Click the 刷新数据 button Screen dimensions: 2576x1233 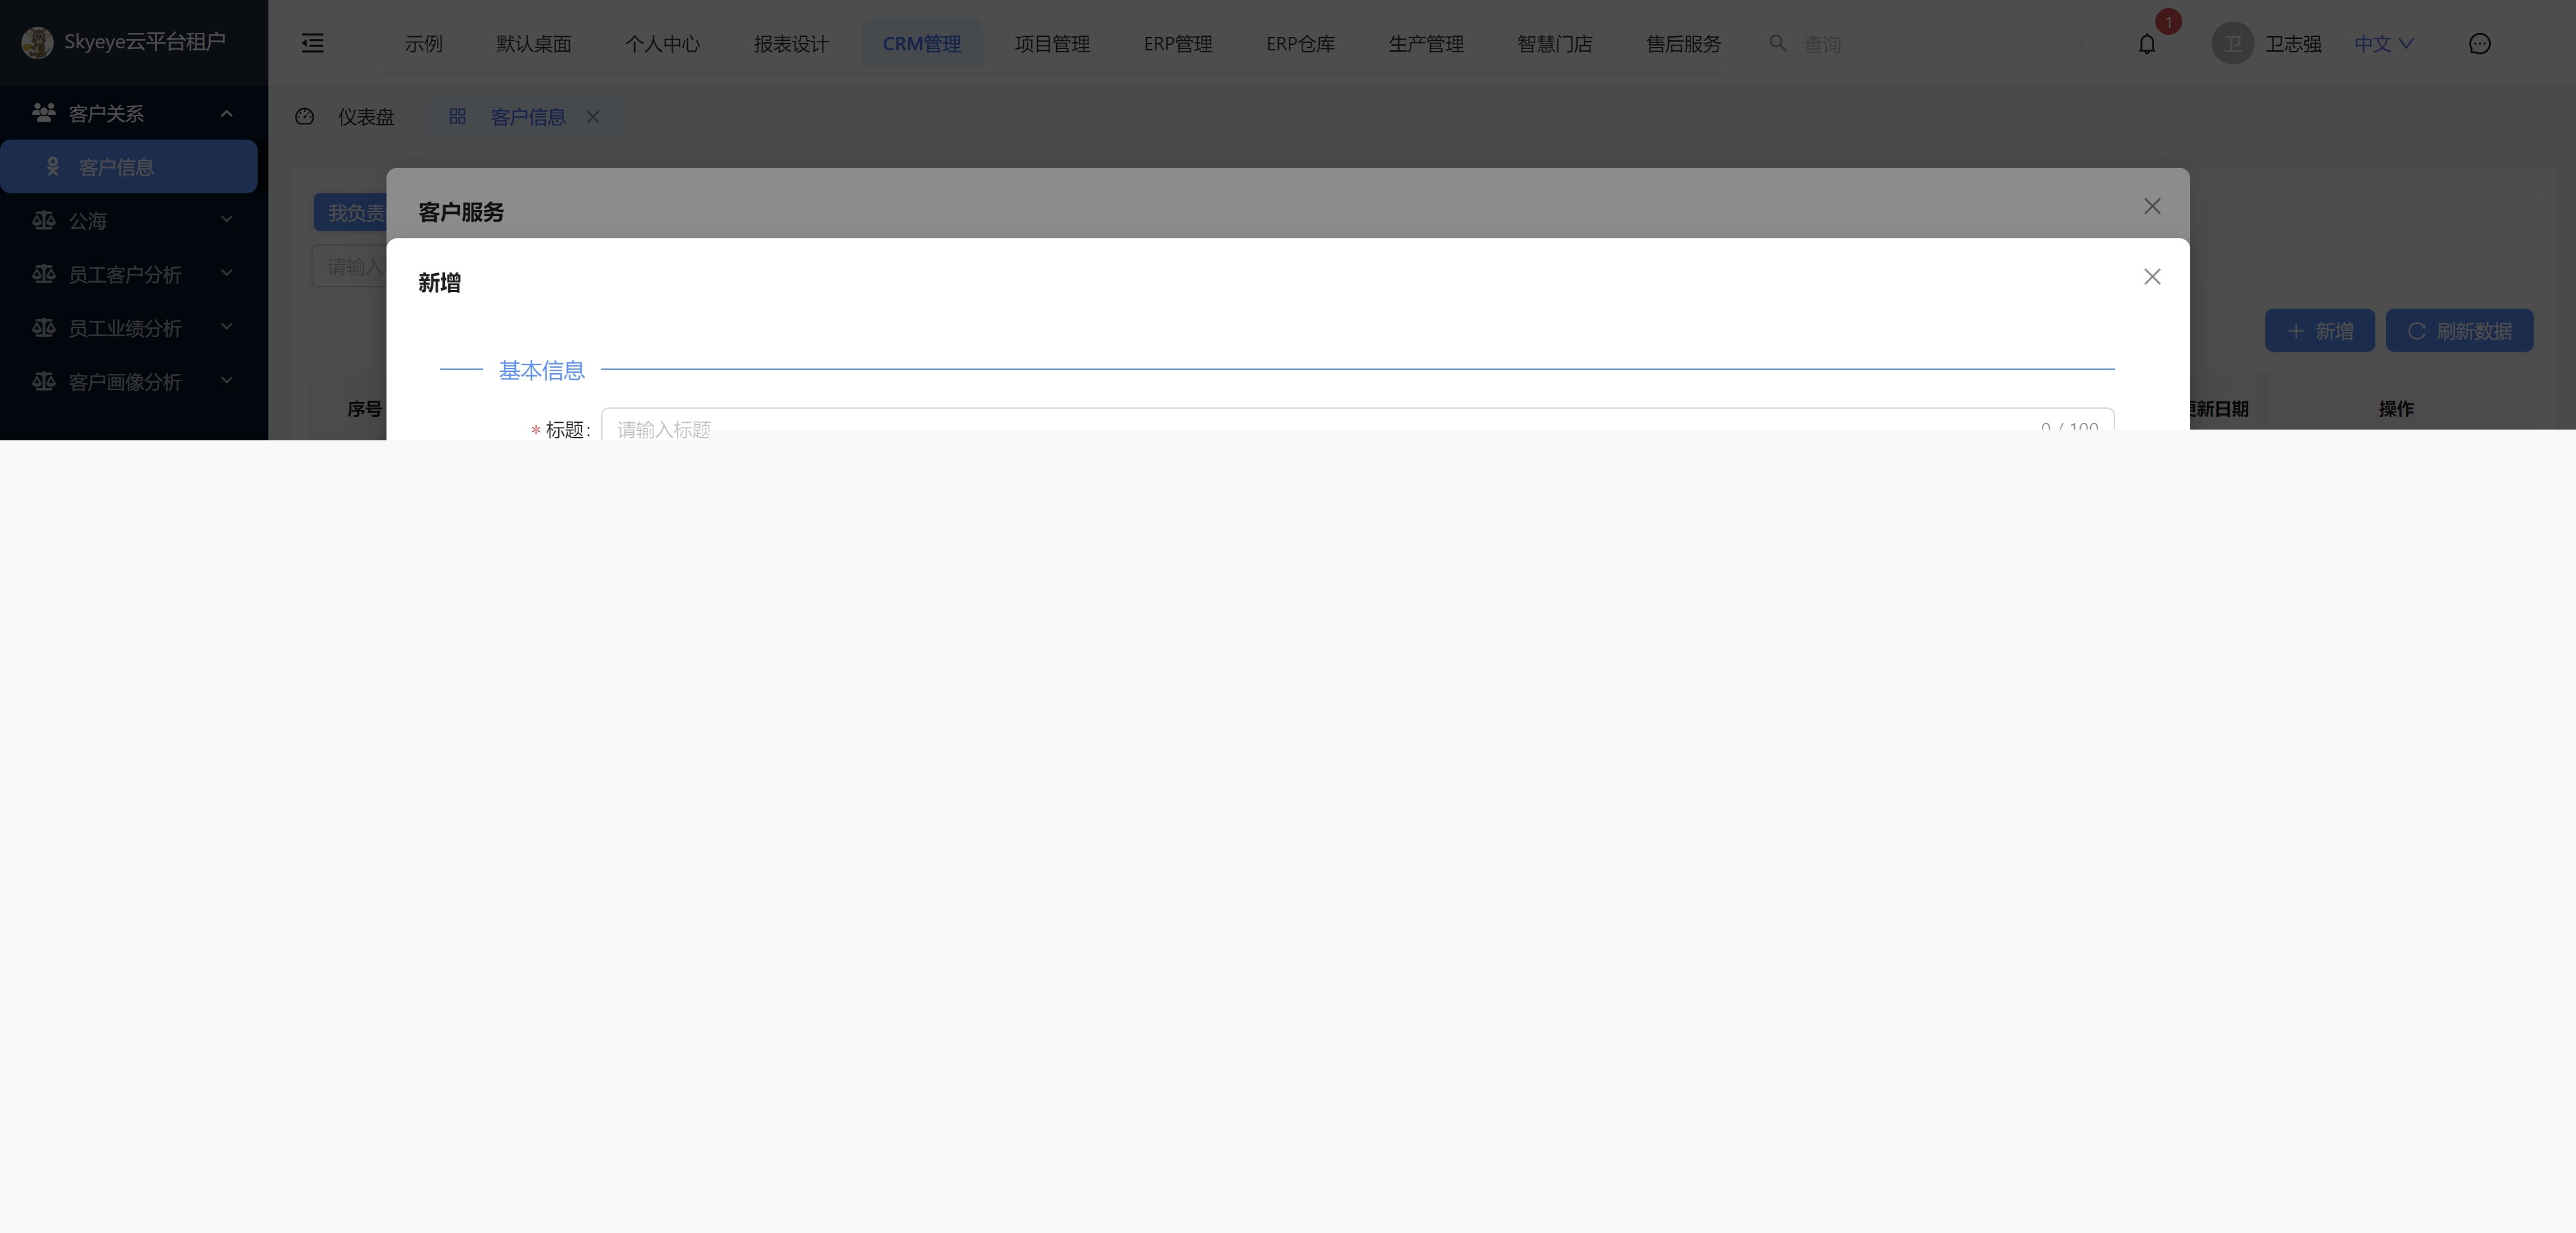coord(2459,331)
